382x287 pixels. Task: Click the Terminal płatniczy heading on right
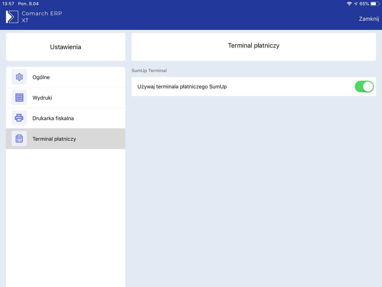point(253,45)
